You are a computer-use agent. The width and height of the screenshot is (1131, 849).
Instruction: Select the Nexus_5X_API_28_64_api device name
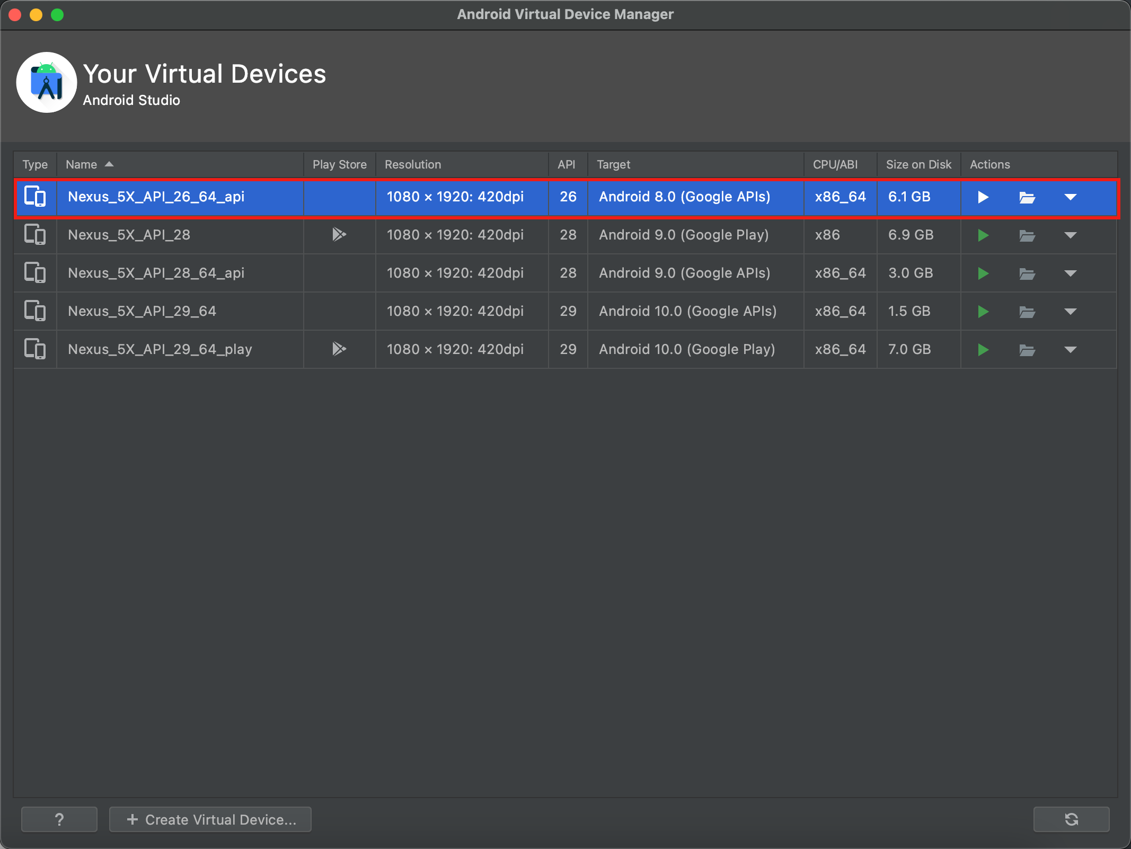point(156,273)
